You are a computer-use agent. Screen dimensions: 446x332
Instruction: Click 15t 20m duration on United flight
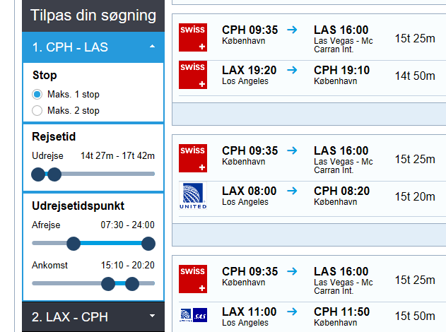(x=415, y=196)
